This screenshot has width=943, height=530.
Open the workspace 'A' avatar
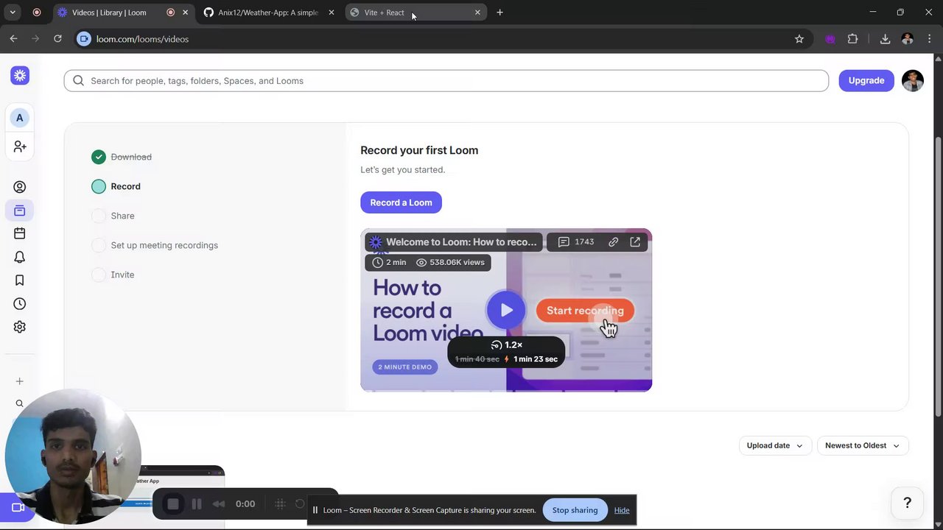20,118
